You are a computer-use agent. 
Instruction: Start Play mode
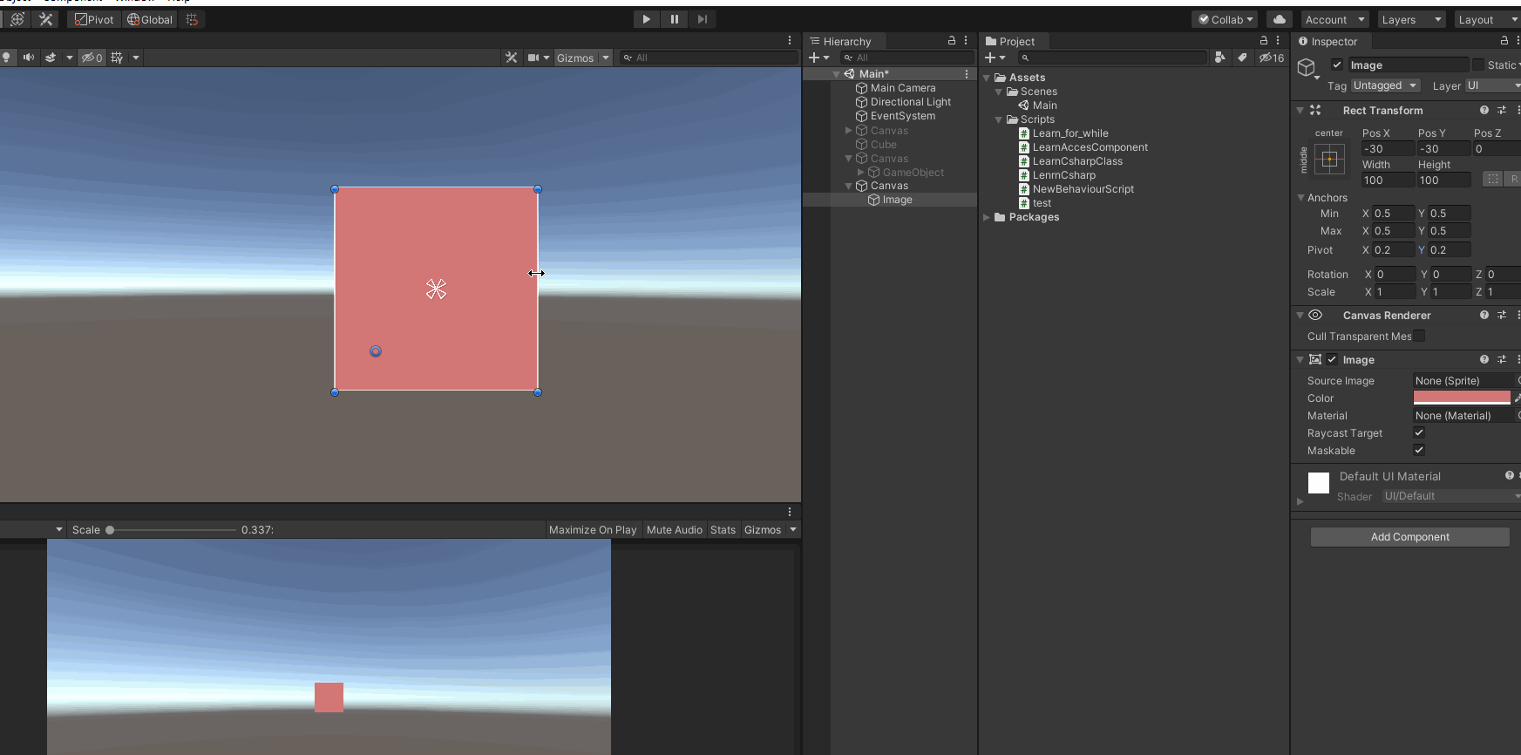point(646,19)
